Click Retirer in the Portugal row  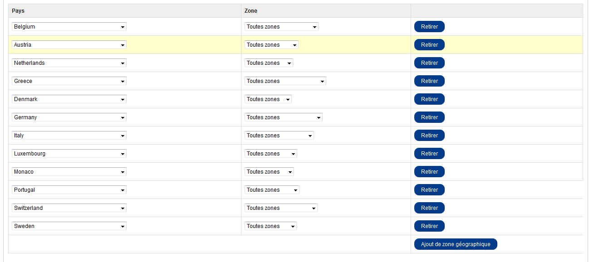(429, 190)
